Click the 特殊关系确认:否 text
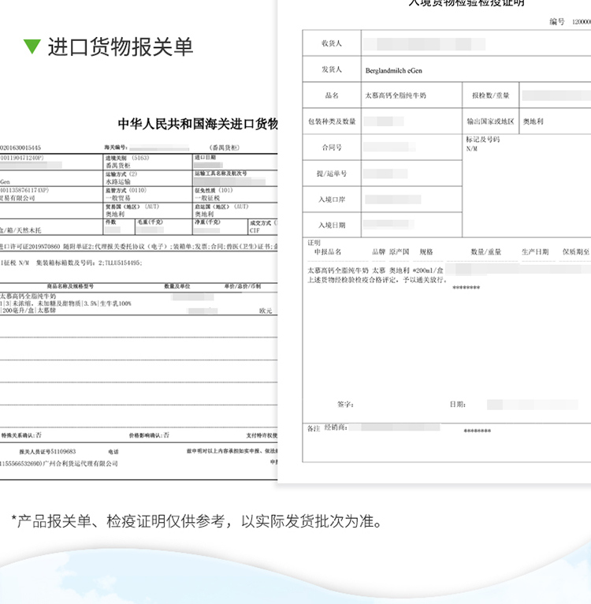Screen dimensions: 591x604 point(21,435)
